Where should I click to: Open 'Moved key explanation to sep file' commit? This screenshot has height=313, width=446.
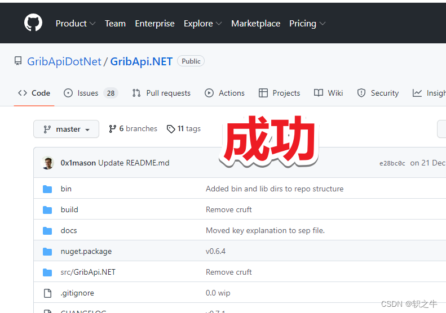click(x=265, y=230)
